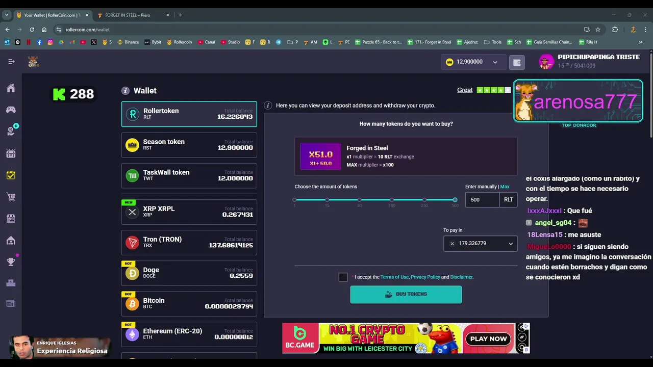
Task: Open the rank podium sidebar icon
Action: 11,283
